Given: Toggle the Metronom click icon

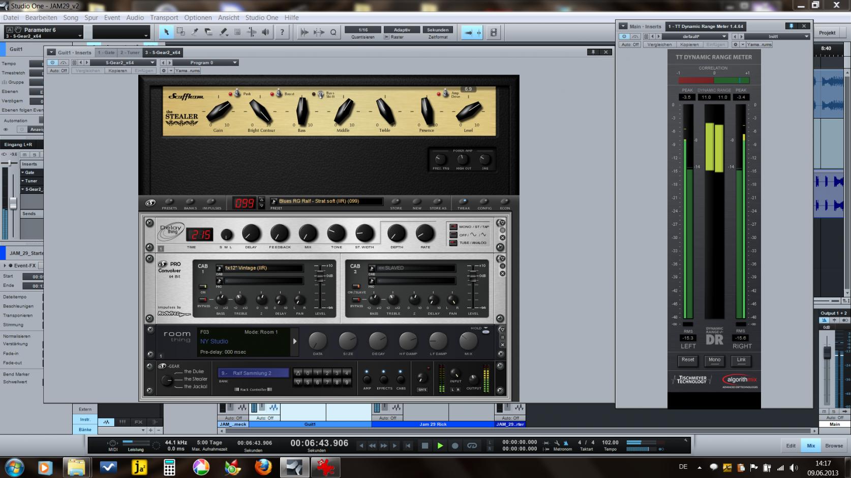Looking at the screenshot, I should 566,442.
